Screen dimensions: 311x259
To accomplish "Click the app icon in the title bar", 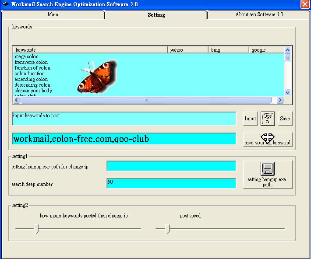I will click(x=6, y=4).
